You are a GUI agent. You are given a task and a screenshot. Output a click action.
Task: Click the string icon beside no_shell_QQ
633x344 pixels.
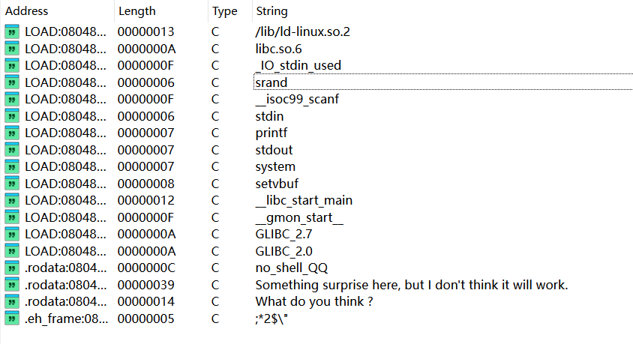point(12,268)
